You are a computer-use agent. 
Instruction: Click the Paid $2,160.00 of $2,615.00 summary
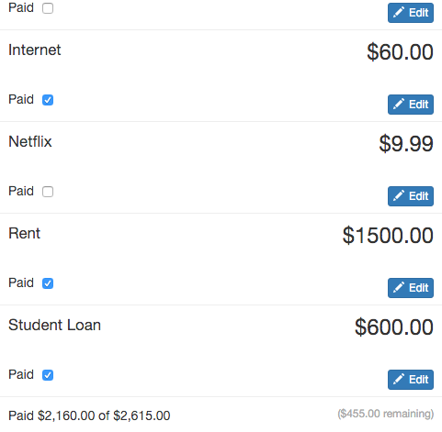pyautogui.click(x=89, y=415)
